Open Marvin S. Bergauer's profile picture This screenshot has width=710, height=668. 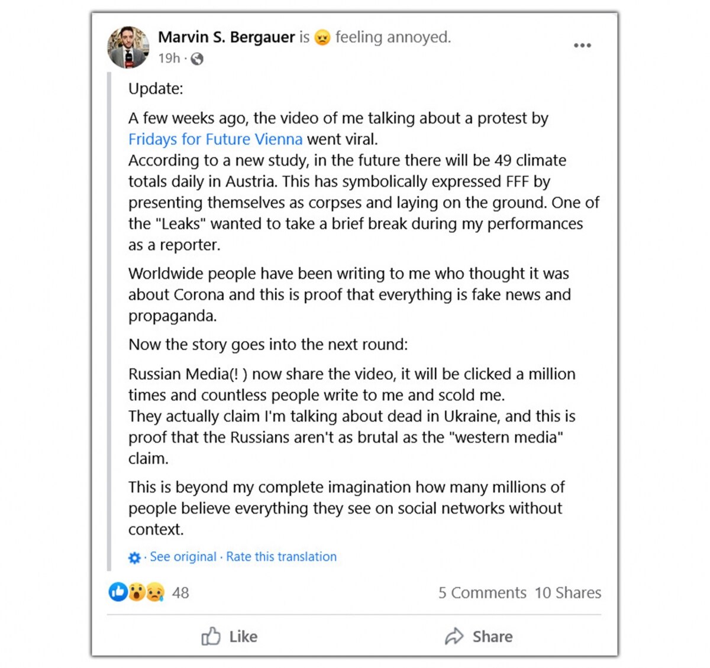click(128, 47)
